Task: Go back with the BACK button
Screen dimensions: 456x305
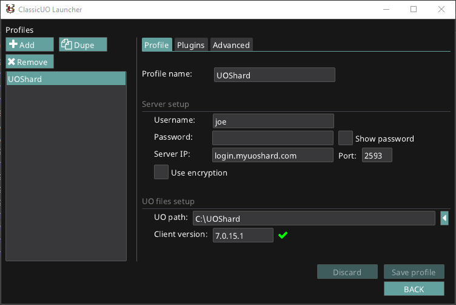Action: coord(414,289)
